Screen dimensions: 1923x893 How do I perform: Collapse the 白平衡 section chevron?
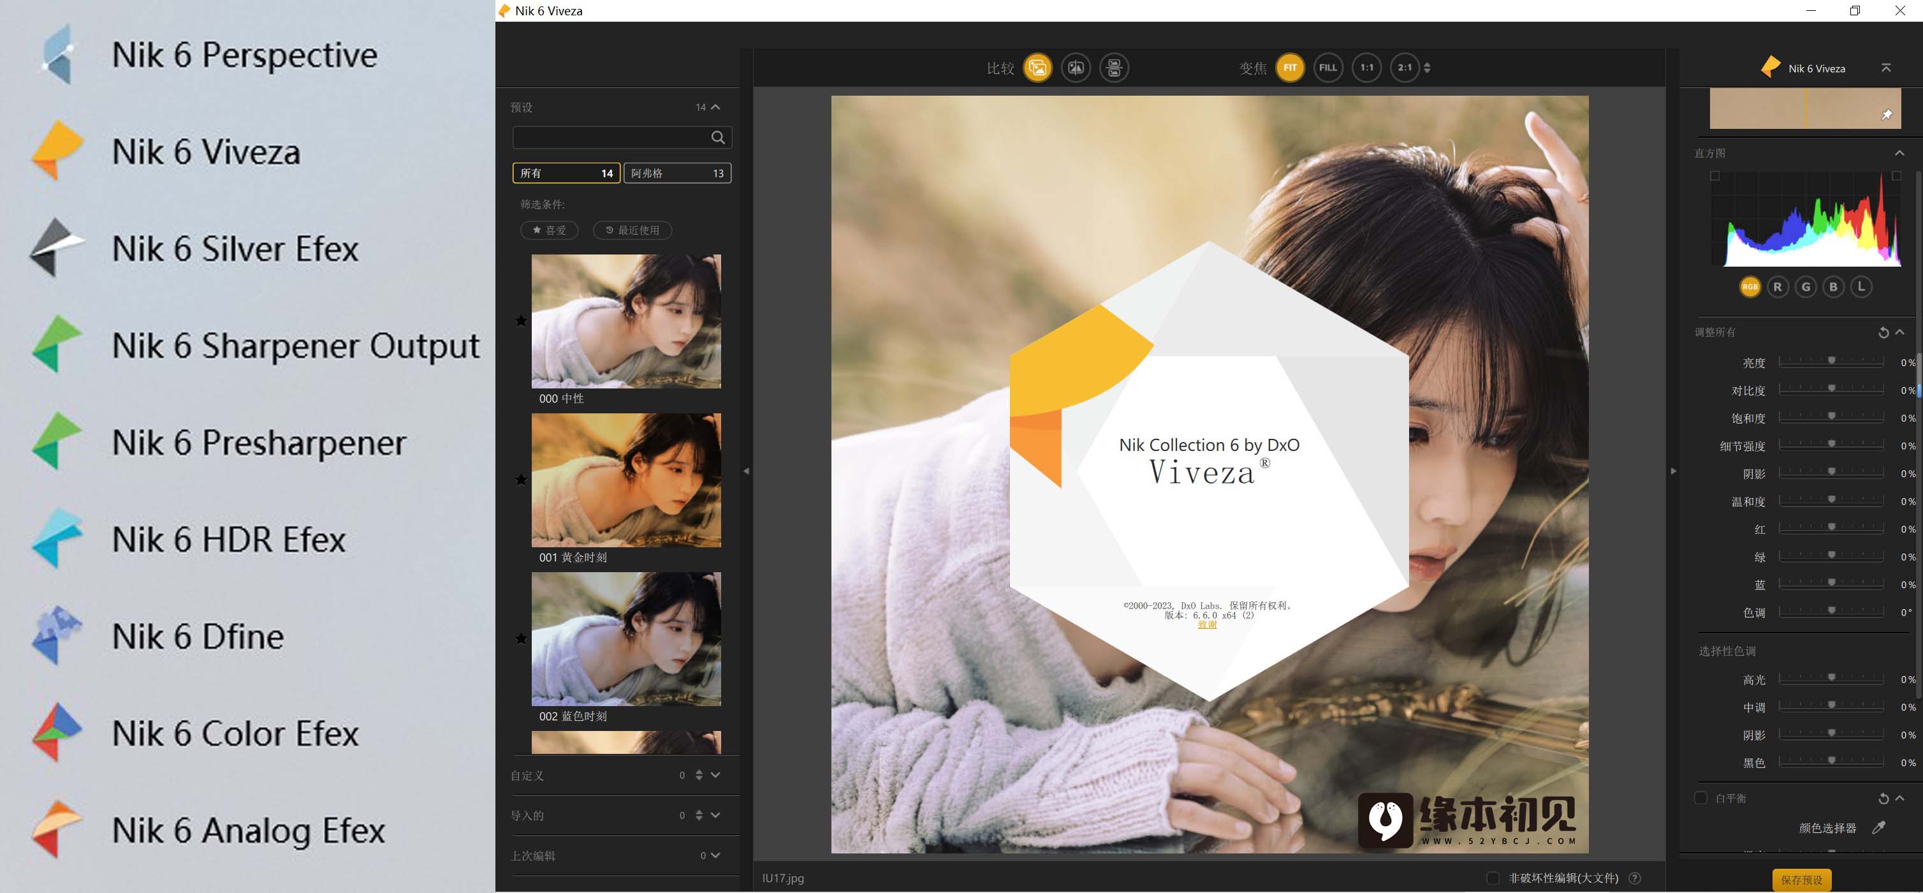1899,798
